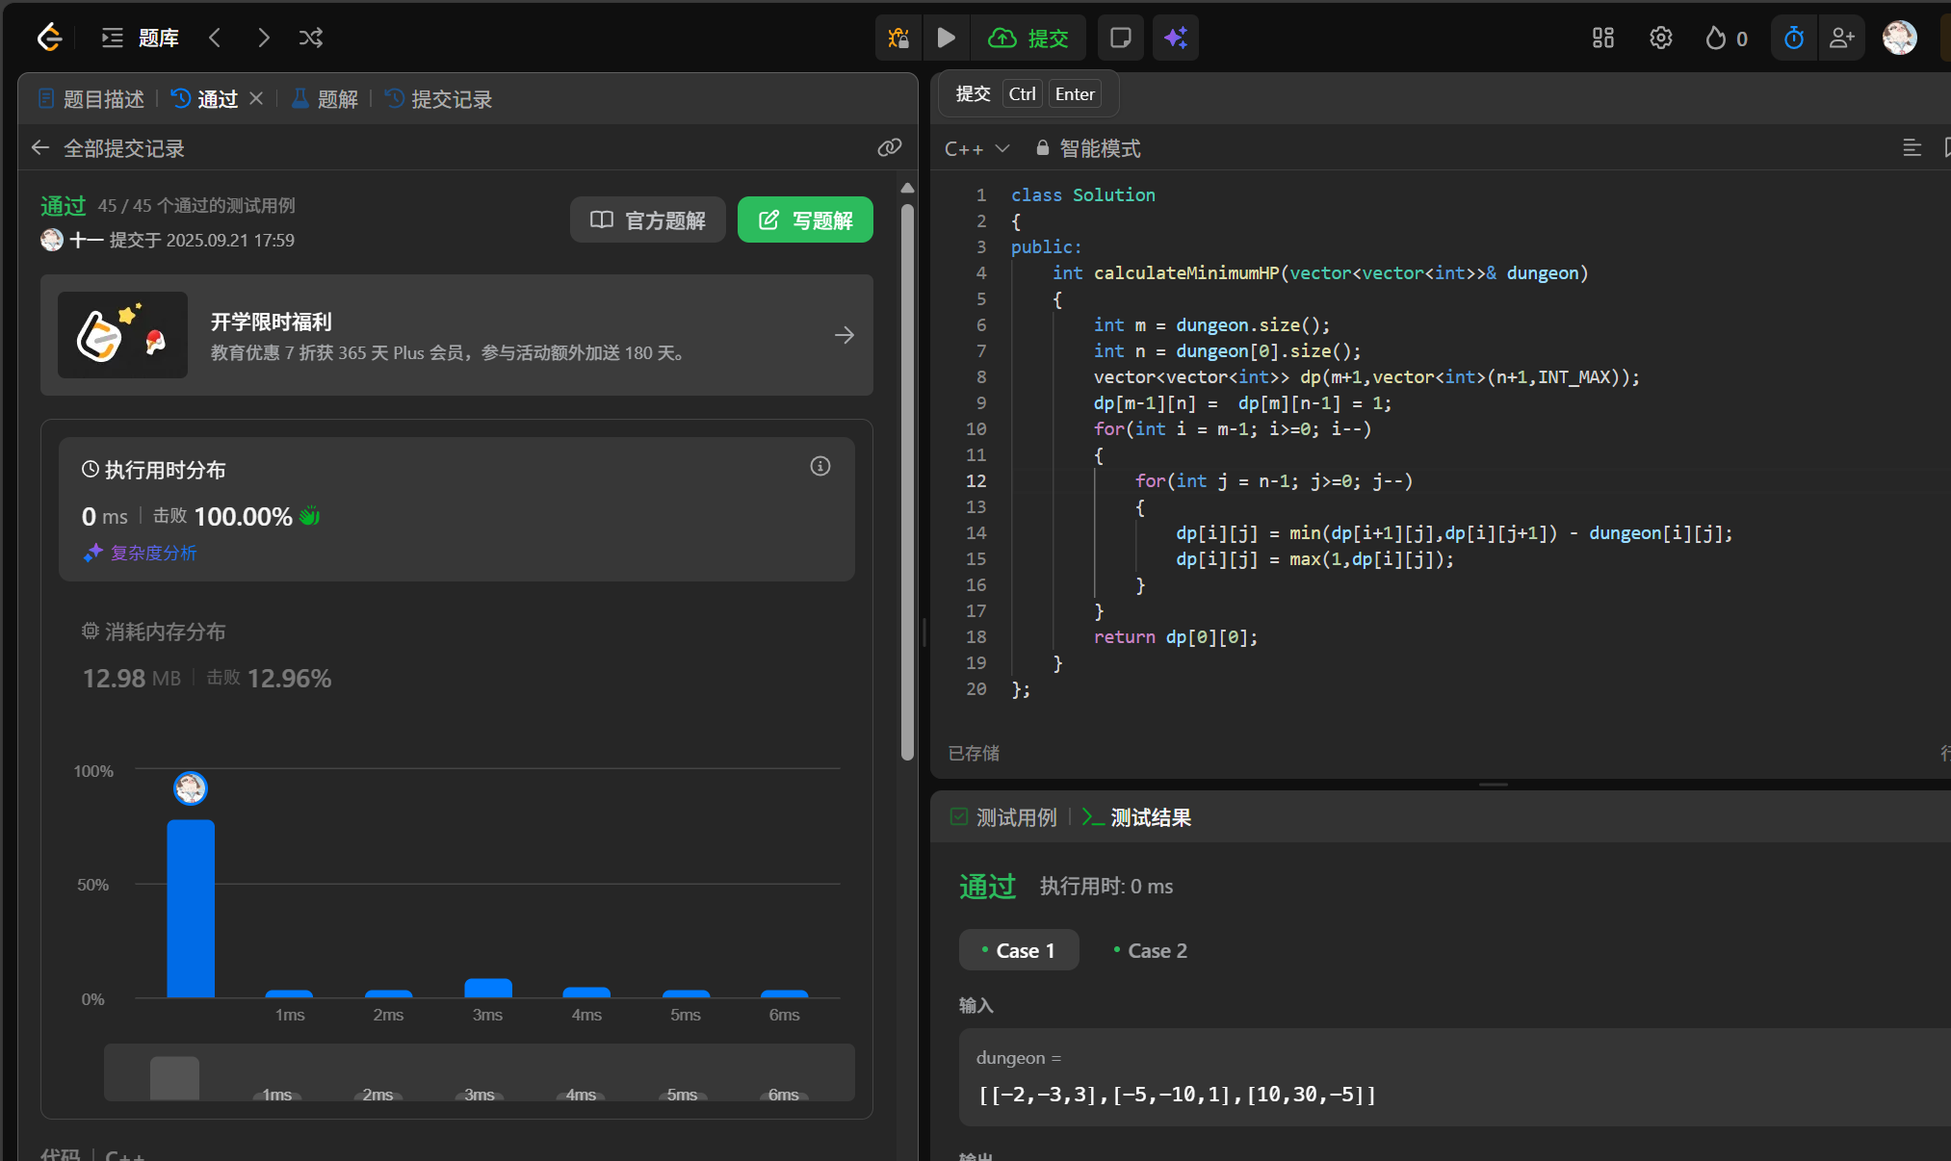
Task: Pick a random problem with shuffle icon
Action: coord(310,38)
